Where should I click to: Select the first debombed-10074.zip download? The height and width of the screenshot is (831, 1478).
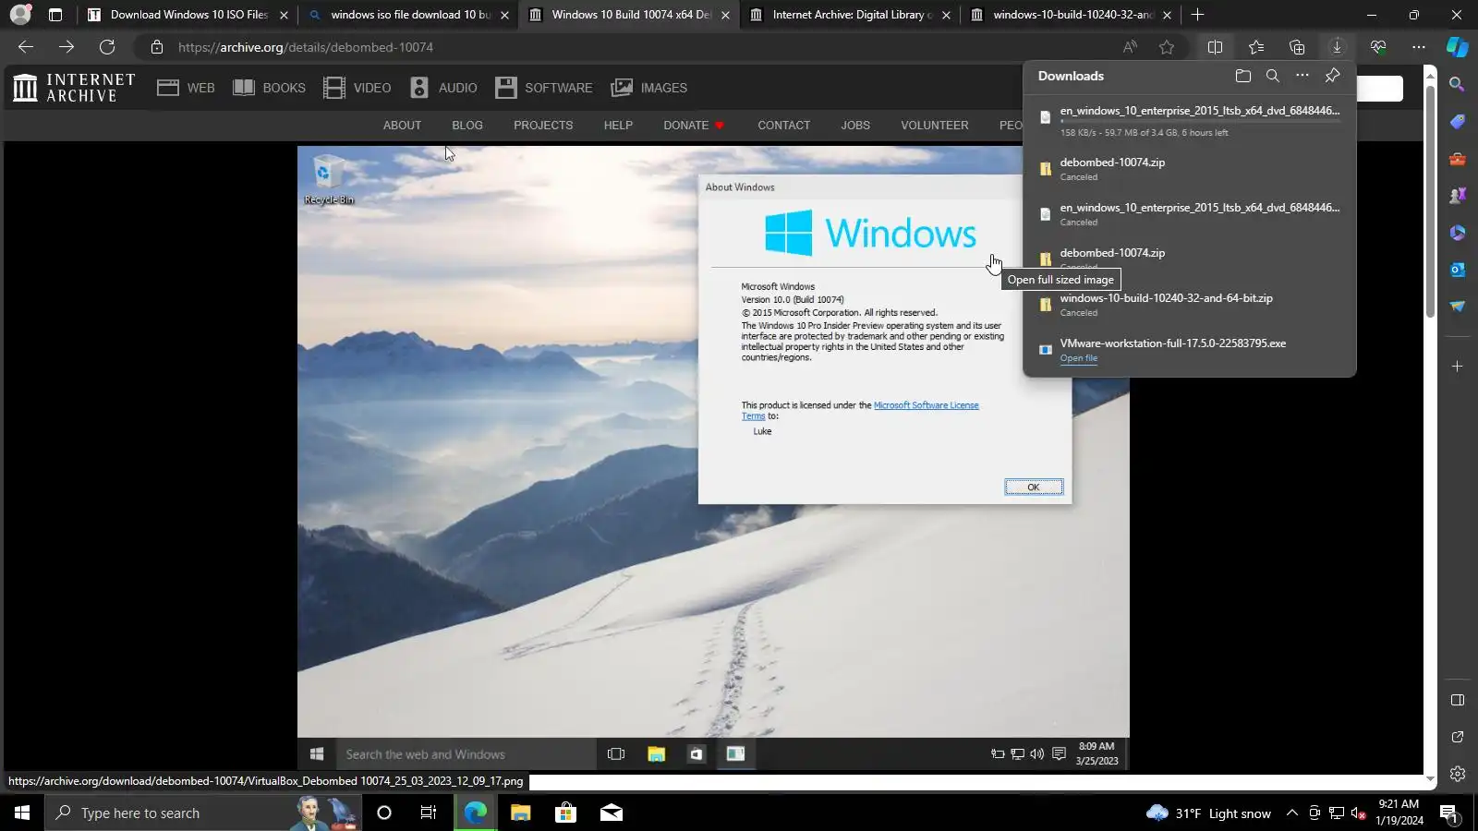(1190, 168)
